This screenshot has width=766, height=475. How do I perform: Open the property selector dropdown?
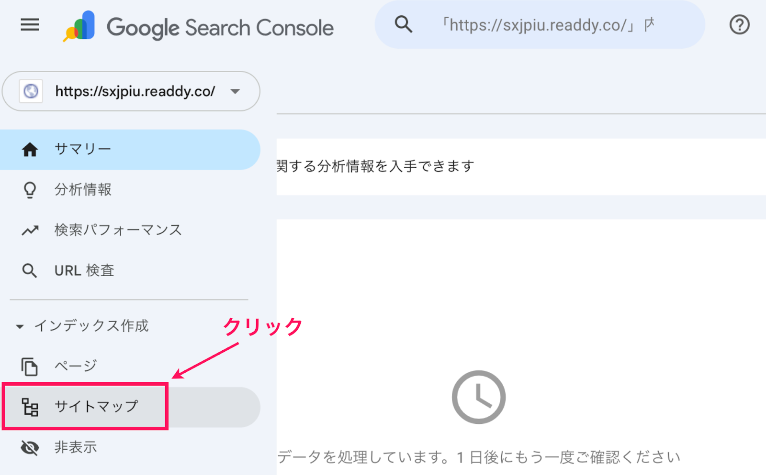coord(131,91)
